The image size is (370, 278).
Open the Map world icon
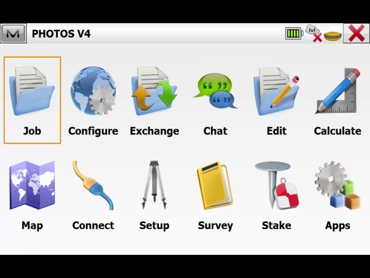point(32,185)
